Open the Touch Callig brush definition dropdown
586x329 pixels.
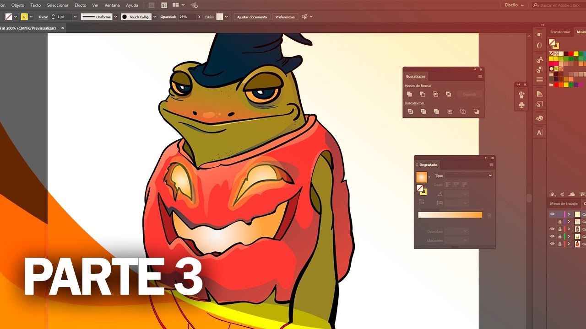click(x=155, y=16)
